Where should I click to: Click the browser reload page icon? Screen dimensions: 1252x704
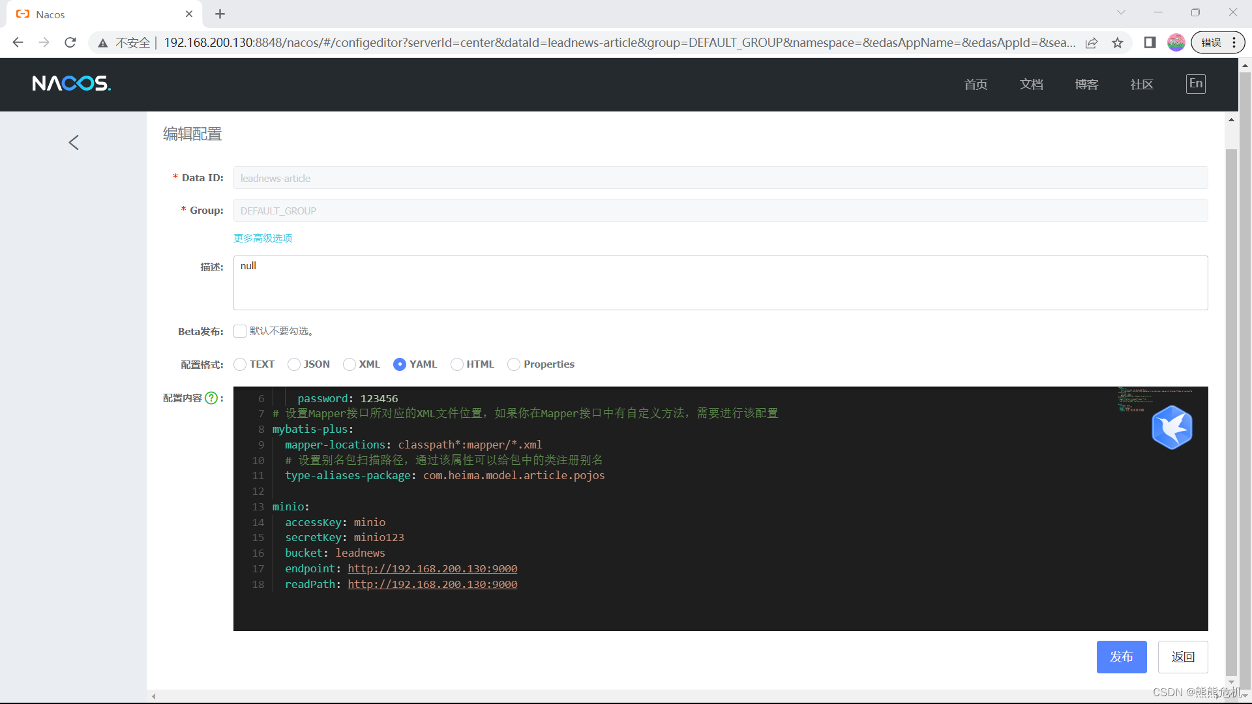[x=70, y=42]
